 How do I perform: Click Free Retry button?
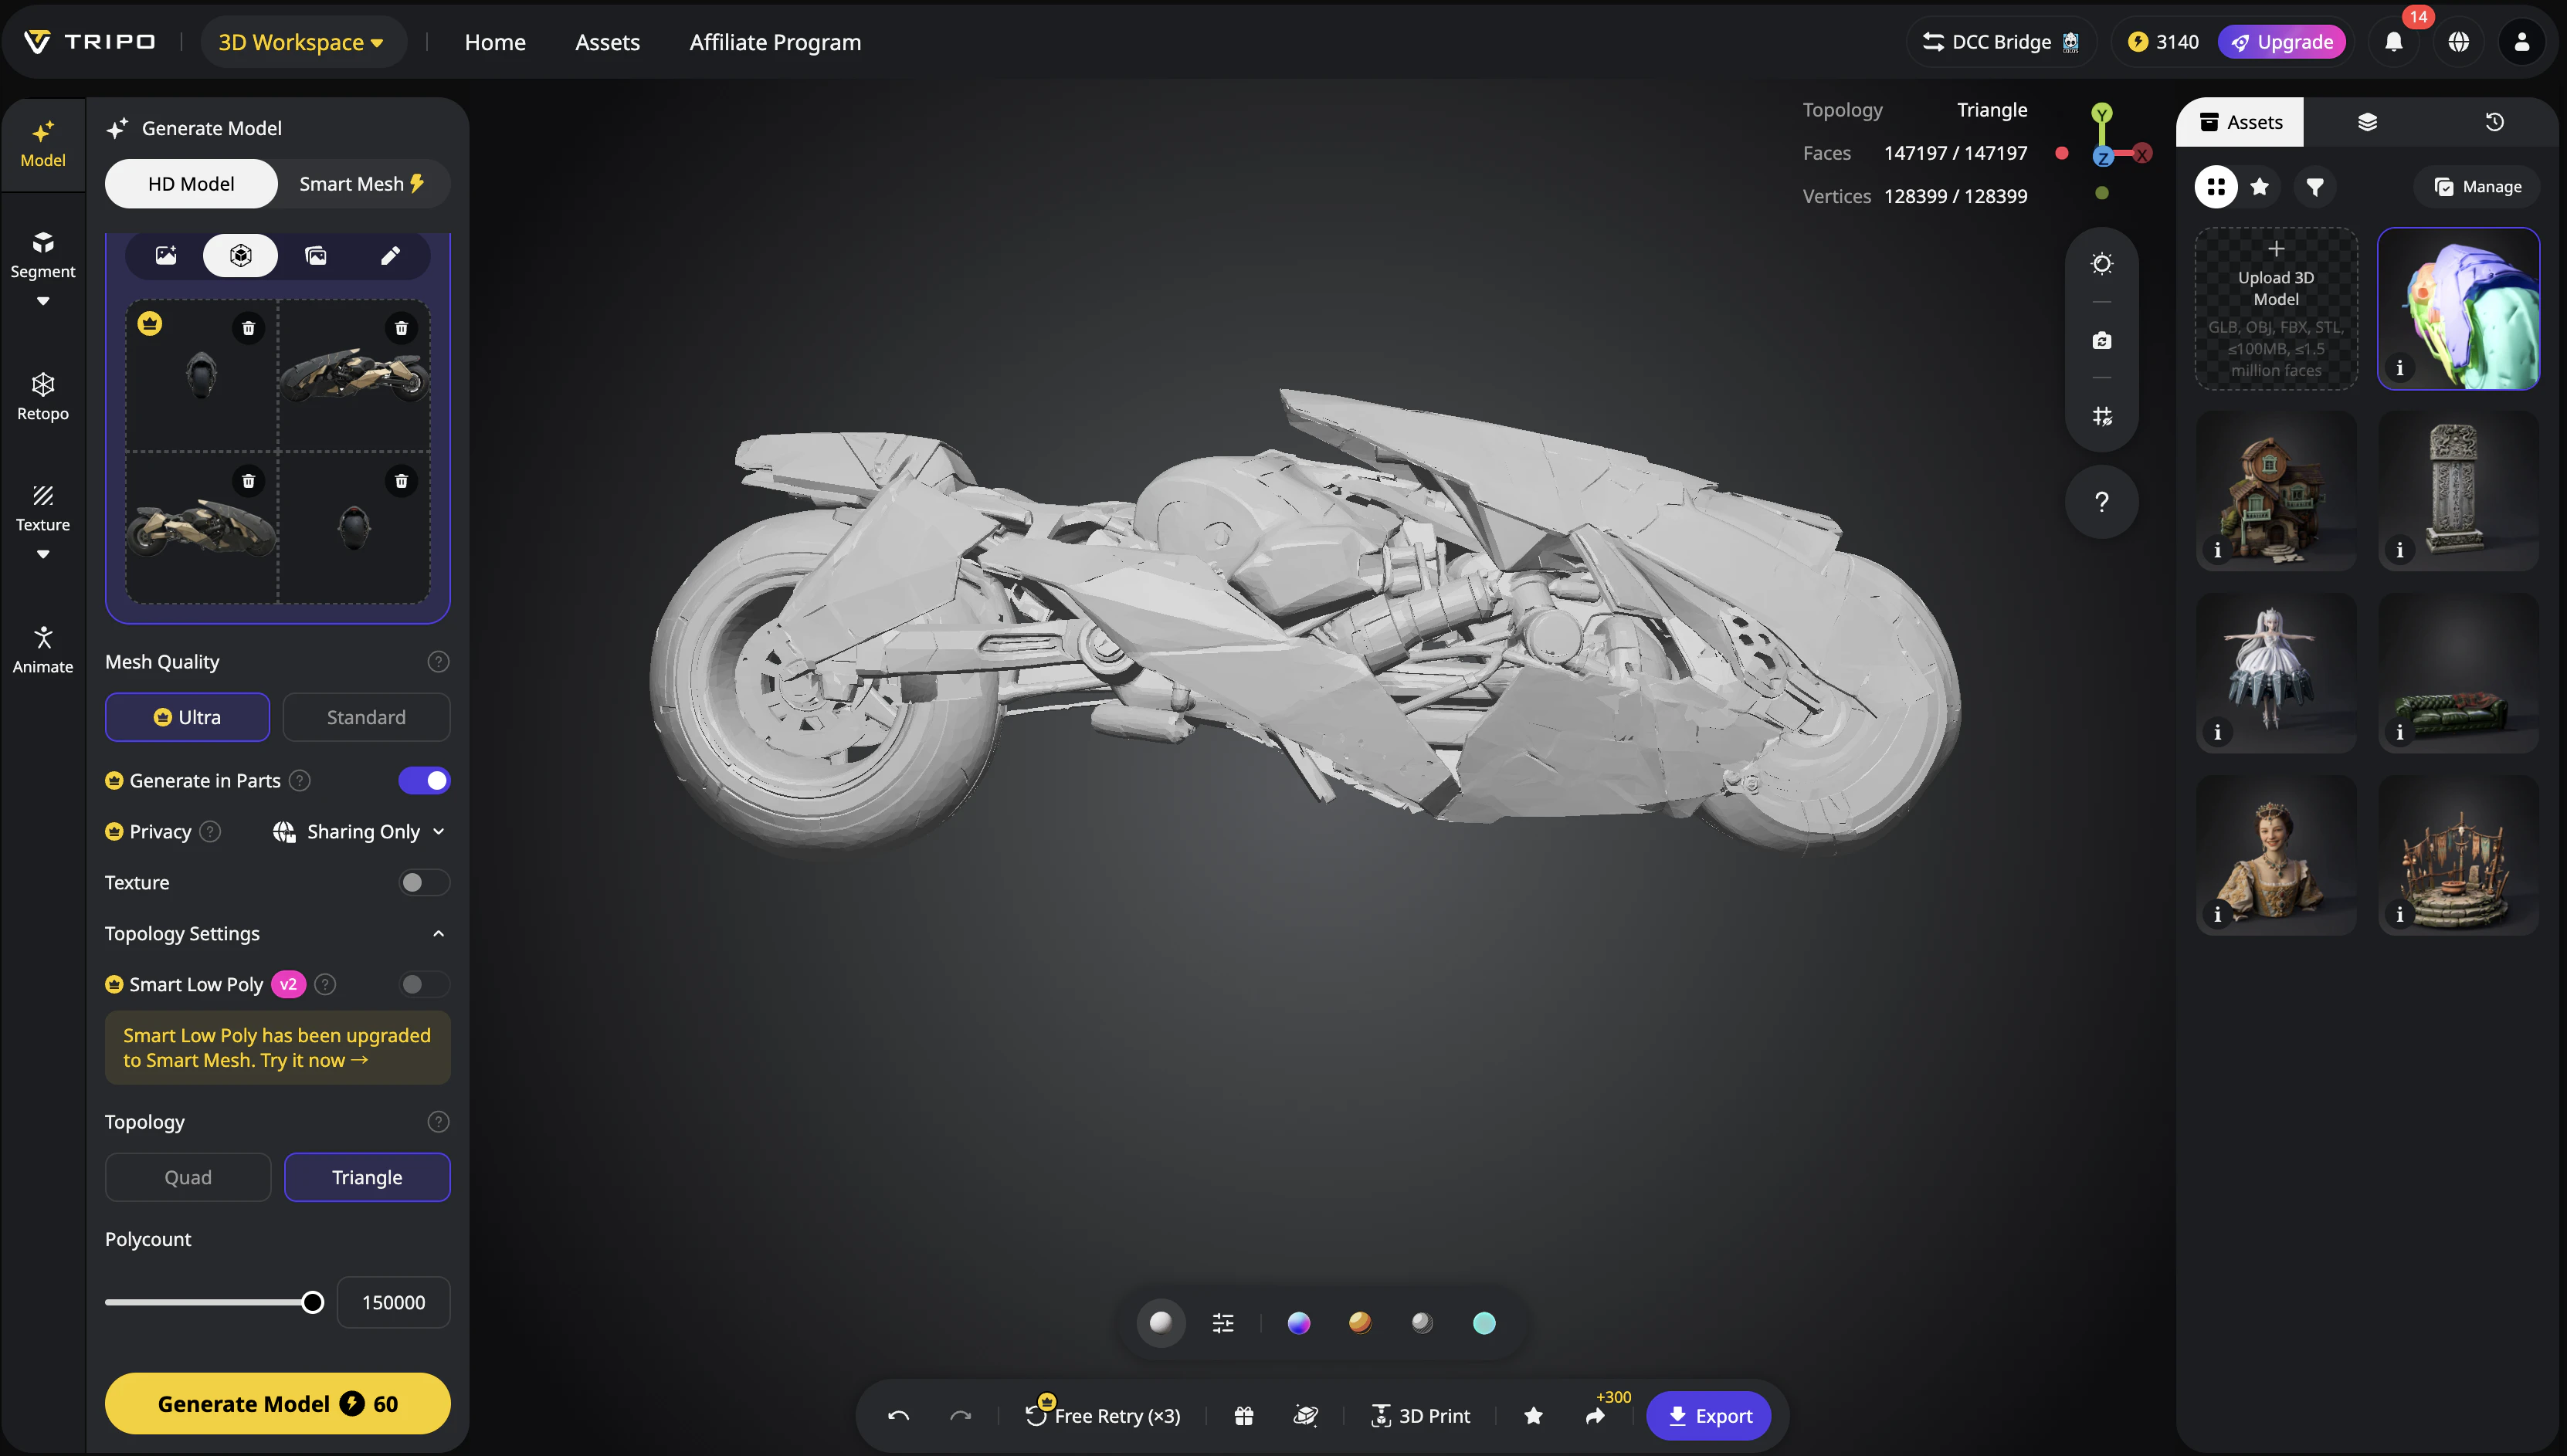click(1103, 1416)
